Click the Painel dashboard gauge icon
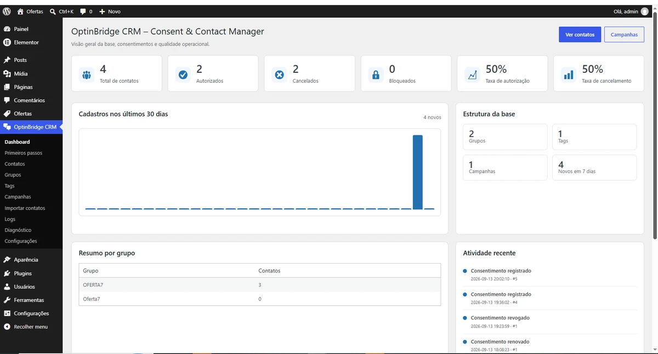Image resolution: width=658 pixels, height=354 pixels. point(7,29)
